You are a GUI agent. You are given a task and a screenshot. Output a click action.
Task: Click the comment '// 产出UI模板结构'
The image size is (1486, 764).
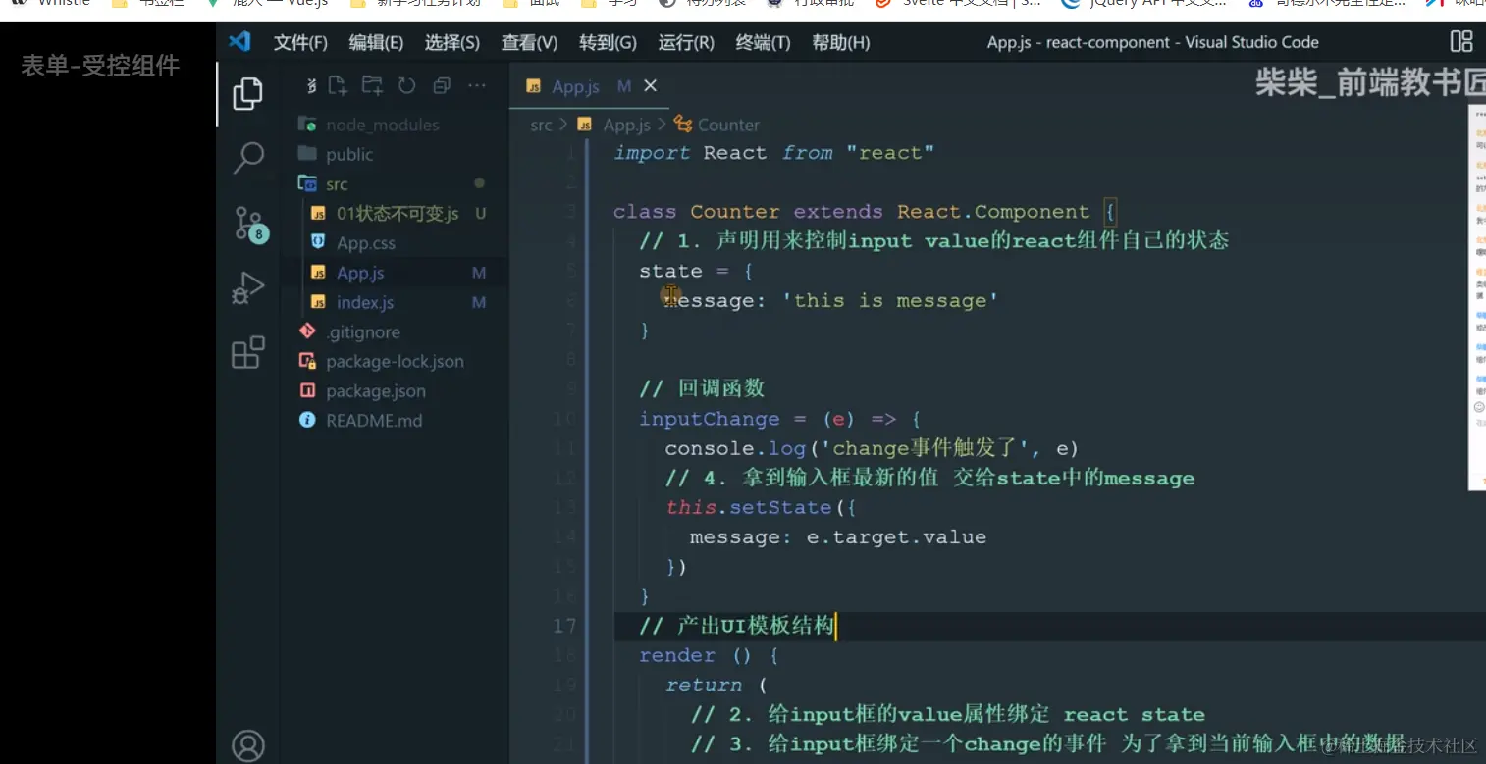pos(736,626)
